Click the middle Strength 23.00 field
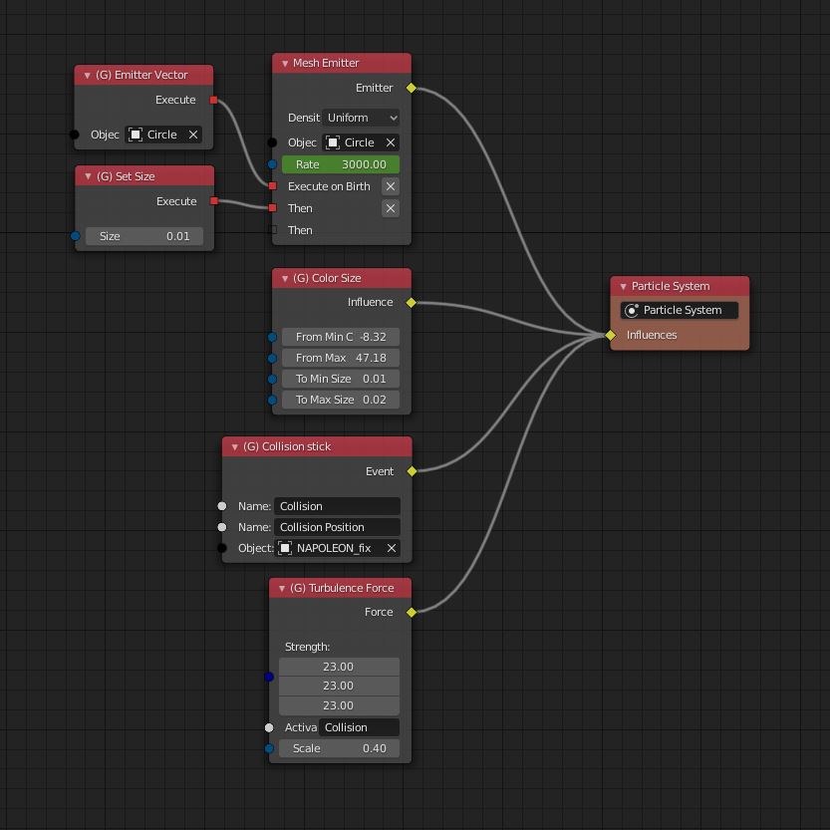830x830 pixels. 339,686
